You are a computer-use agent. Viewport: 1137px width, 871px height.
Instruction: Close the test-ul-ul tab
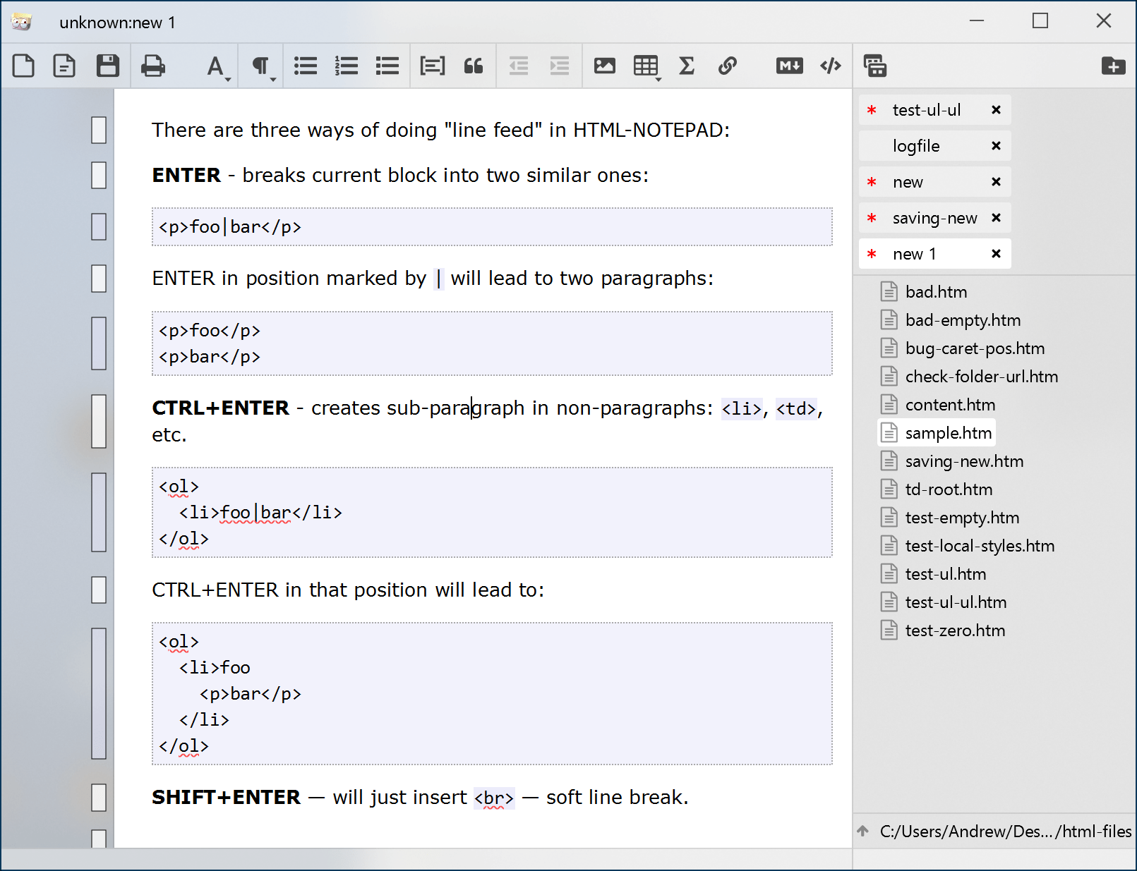996,110
